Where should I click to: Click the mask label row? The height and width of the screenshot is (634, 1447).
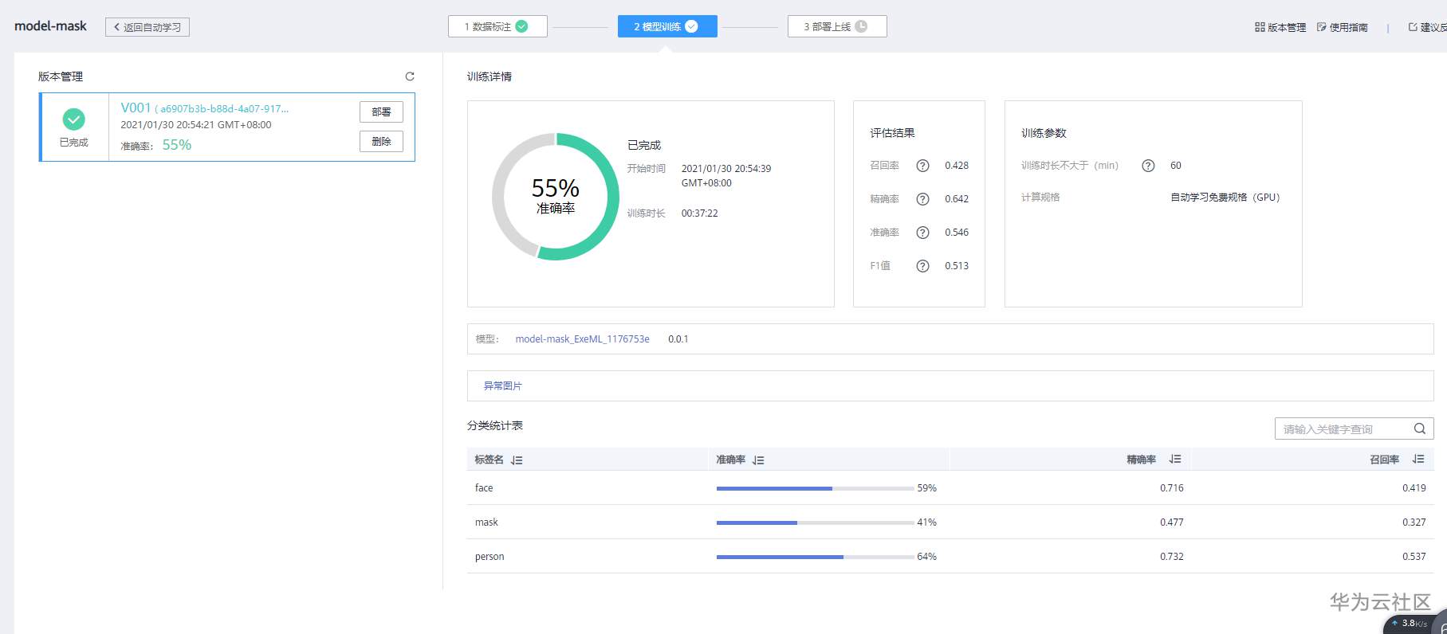[x=950, y=522]
